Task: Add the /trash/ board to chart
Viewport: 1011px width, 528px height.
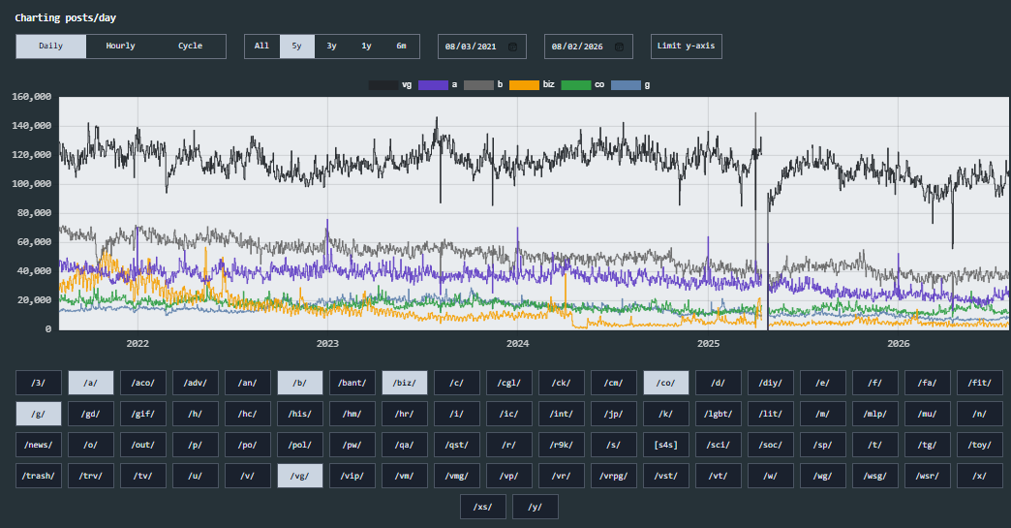Action: [x=39, y=476]
